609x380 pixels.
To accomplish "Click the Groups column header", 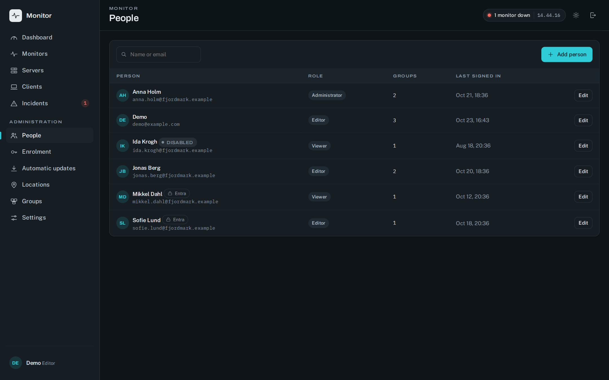I will [x=405, y=76].
